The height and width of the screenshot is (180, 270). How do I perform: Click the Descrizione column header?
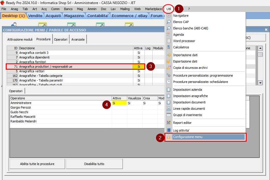[x=76, y=48]
